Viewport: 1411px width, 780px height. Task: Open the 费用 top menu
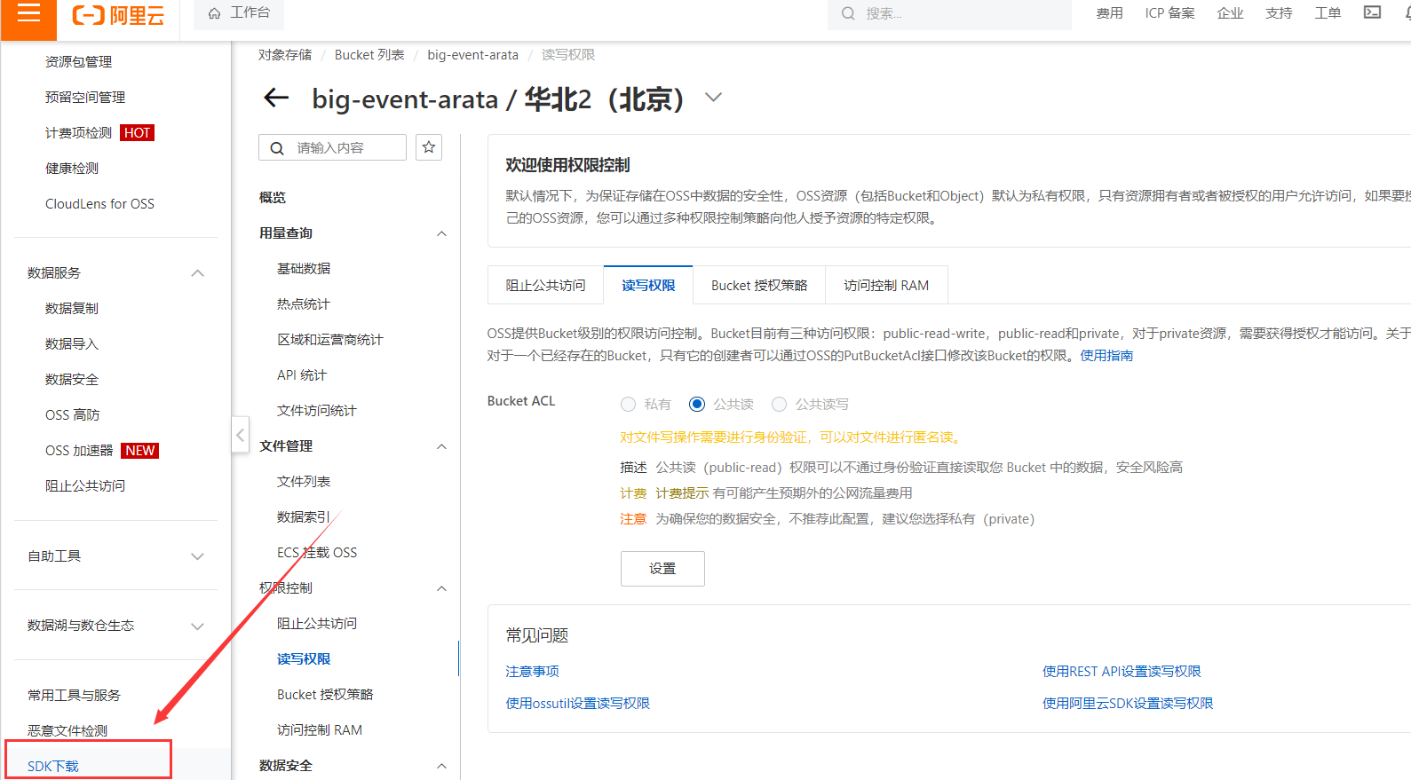click(x=1109, y=13)
